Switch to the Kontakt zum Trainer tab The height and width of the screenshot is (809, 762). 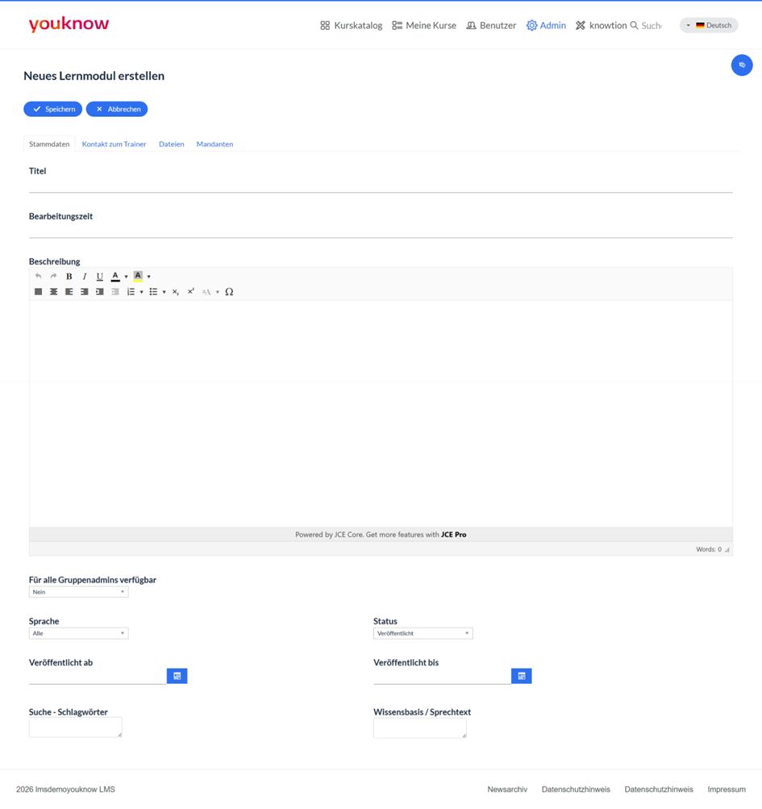coord(114,144)
